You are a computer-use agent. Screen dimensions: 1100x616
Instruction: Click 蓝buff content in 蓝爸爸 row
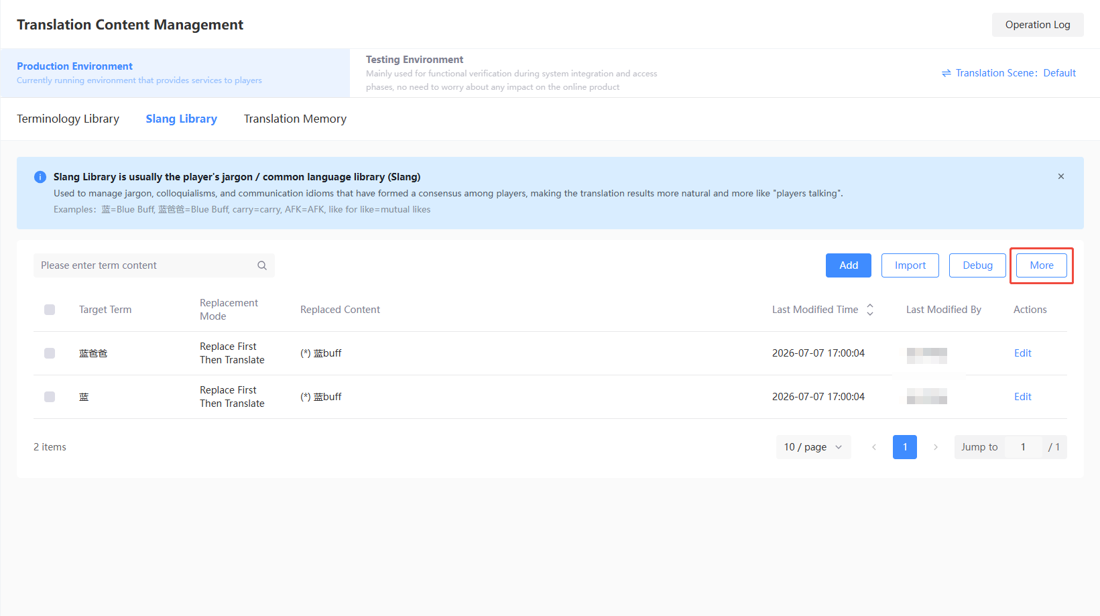321,353
